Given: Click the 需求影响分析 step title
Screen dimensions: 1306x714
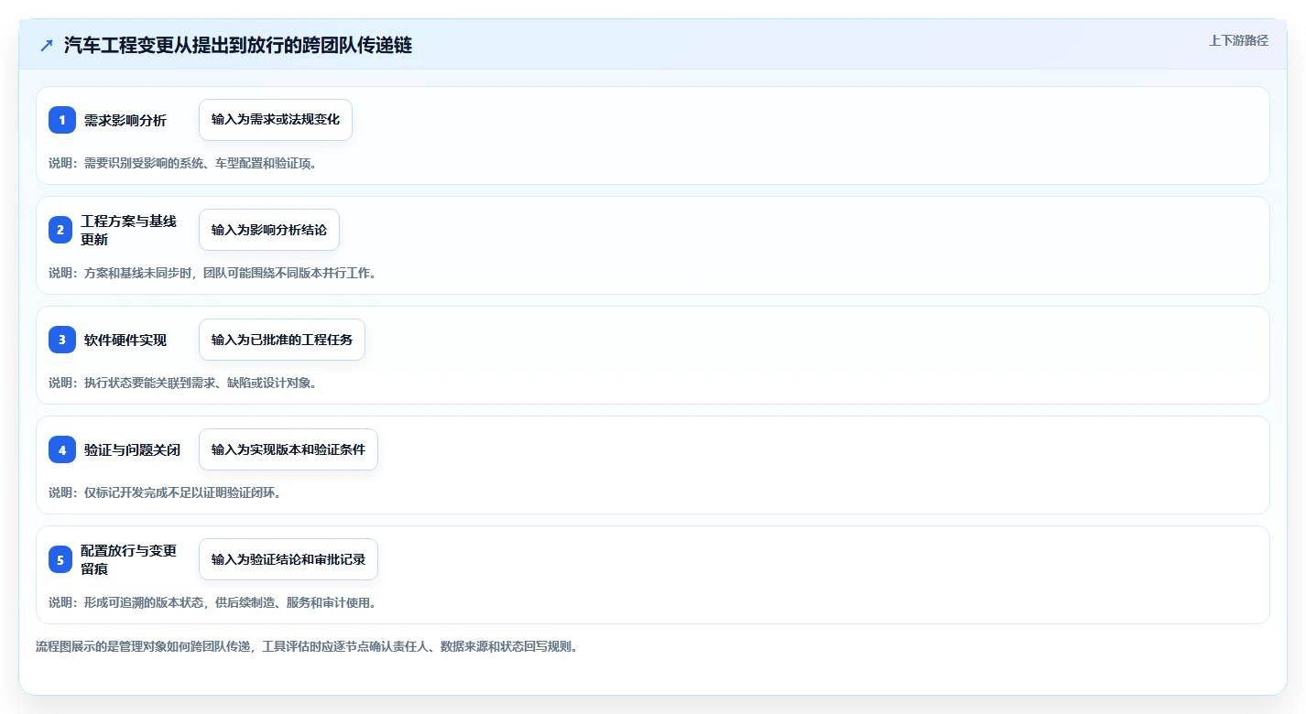Looking at the screenshot, I should click(x=125, y=120).
